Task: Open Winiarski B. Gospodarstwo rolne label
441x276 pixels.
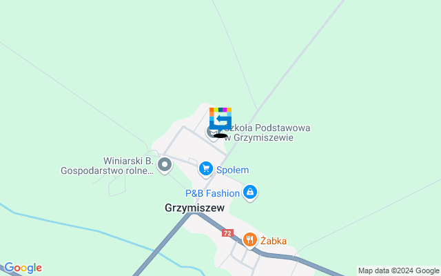Action: [107, 166]
